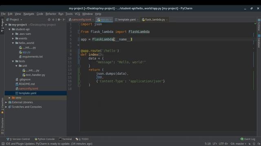The image size is (261, 146).
Task: Expand the events folder
Action: coord(13,39)
